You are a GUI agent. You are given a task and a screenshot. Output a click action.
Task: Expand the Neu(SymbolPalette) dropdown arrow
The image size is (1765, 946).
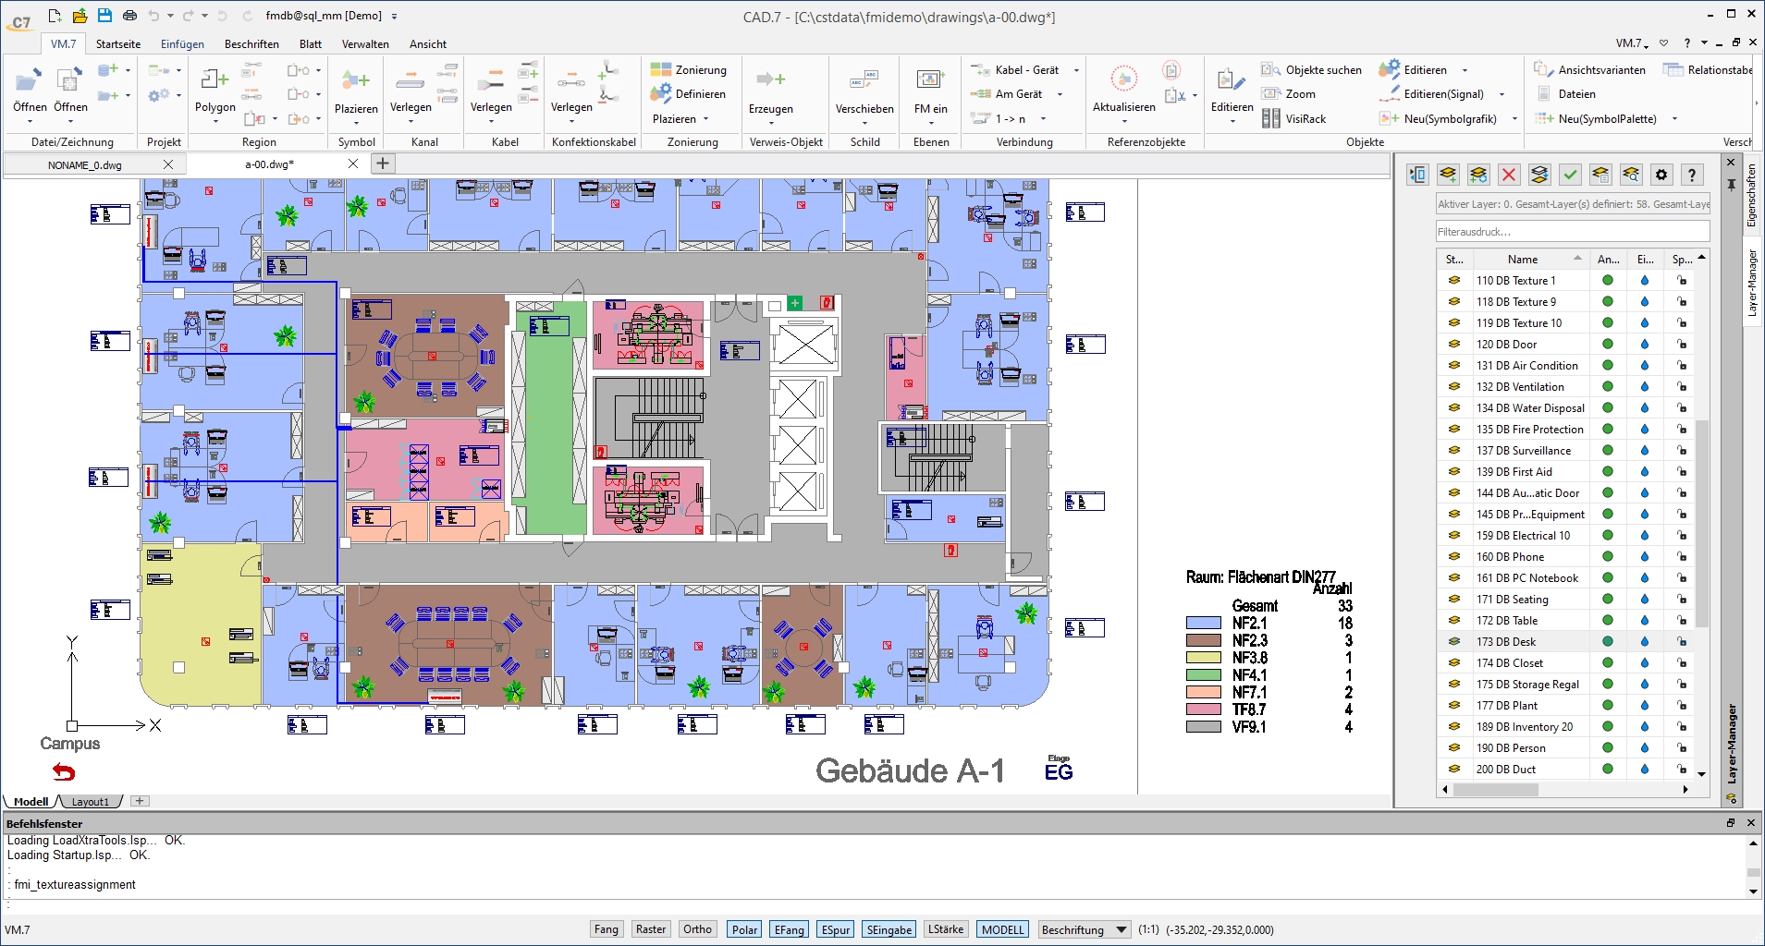click(x=1674, y=119)
